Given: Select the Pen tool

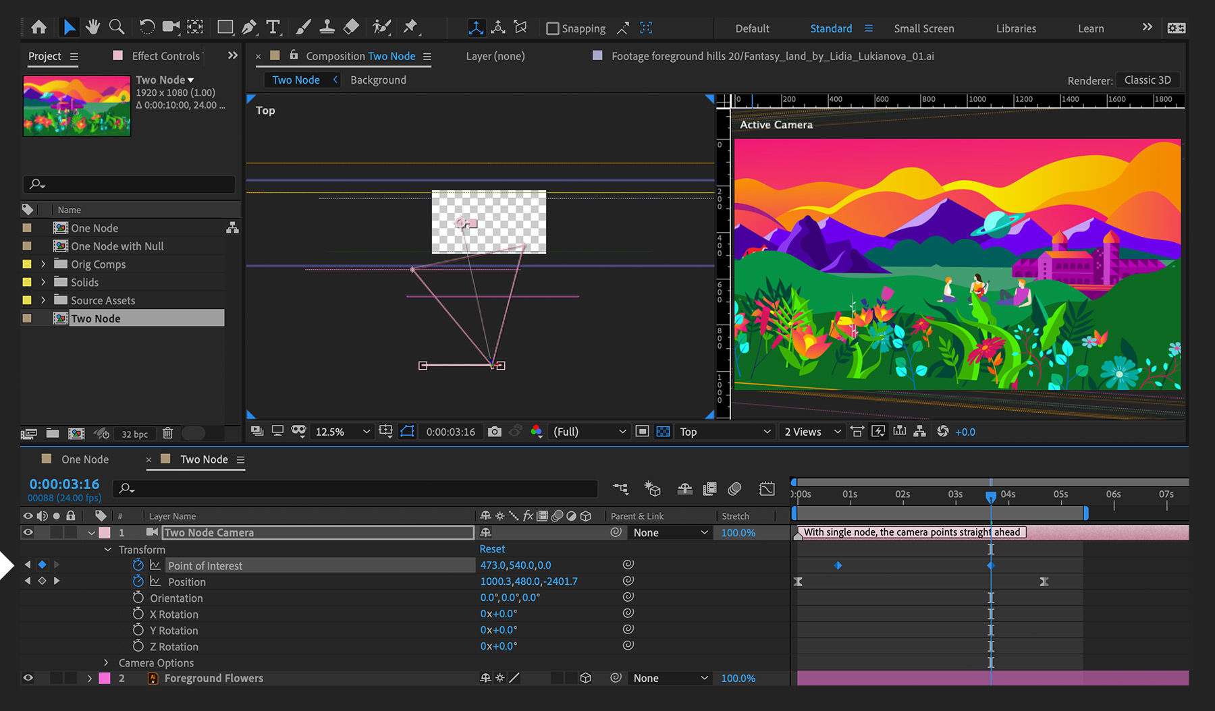Looking at the screenshot, I should 249,27.
